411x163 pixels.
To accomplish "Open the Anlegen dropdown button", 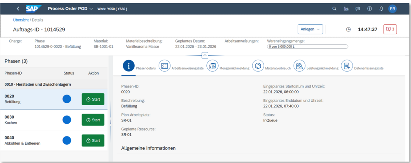I will pos(310,29).
